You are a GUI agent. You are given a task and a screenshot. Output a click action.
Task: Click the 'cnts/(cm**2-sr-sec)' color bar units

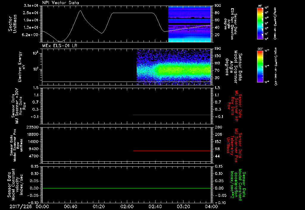click(x=275, y=23)
